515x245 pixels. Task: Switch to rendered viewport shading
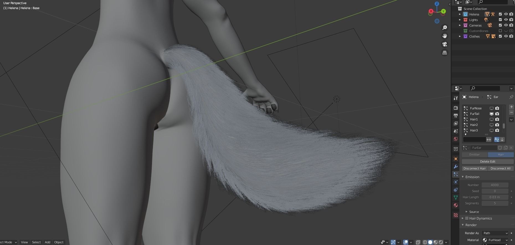(x=441, y=242)
